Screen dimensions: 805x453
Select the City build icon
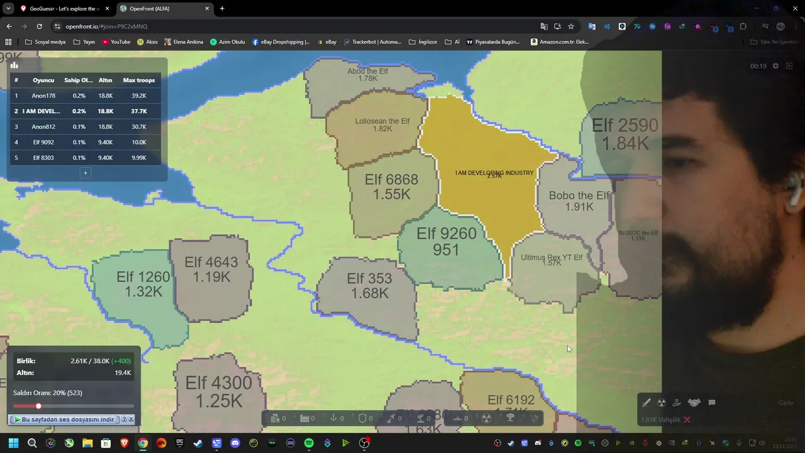click(275, 418)
